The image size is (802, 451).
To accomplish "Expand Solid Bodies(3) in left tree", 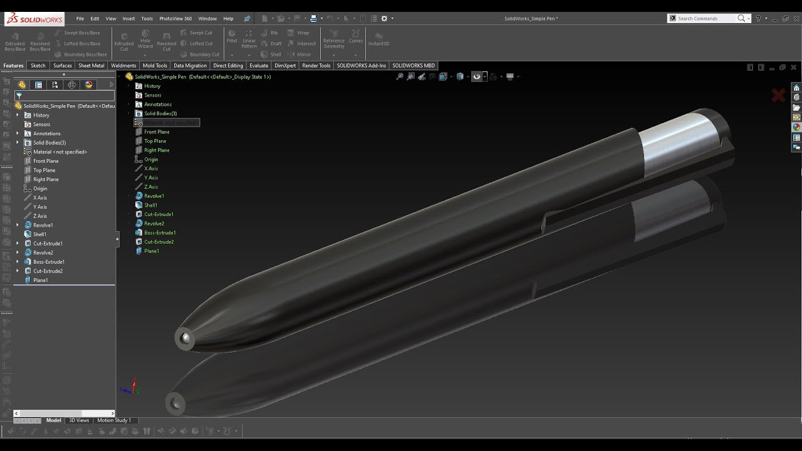I will coord(18,143).
